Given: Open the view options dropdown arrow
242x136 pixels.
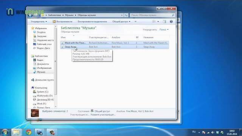Looking at the screenshot, I should point(158,22).
